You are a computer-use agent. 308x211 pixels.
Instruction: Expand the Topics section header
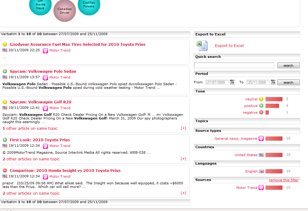[247, 121]
